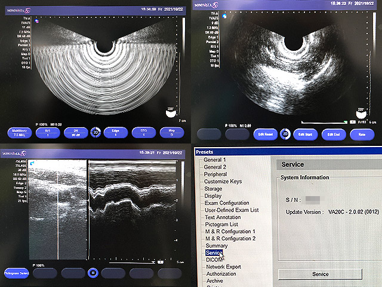
Task: Click the blurred S/N value
Action: [313, 200]
